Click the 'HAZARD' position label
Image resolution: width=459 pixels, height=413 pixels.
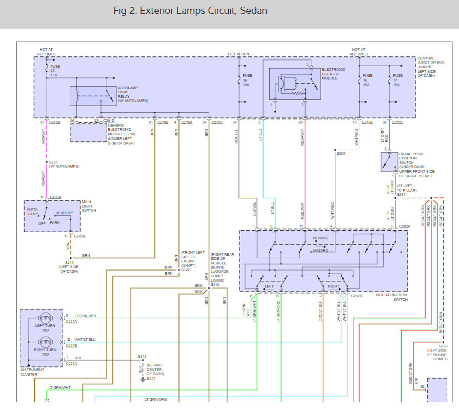click(321, 251)
